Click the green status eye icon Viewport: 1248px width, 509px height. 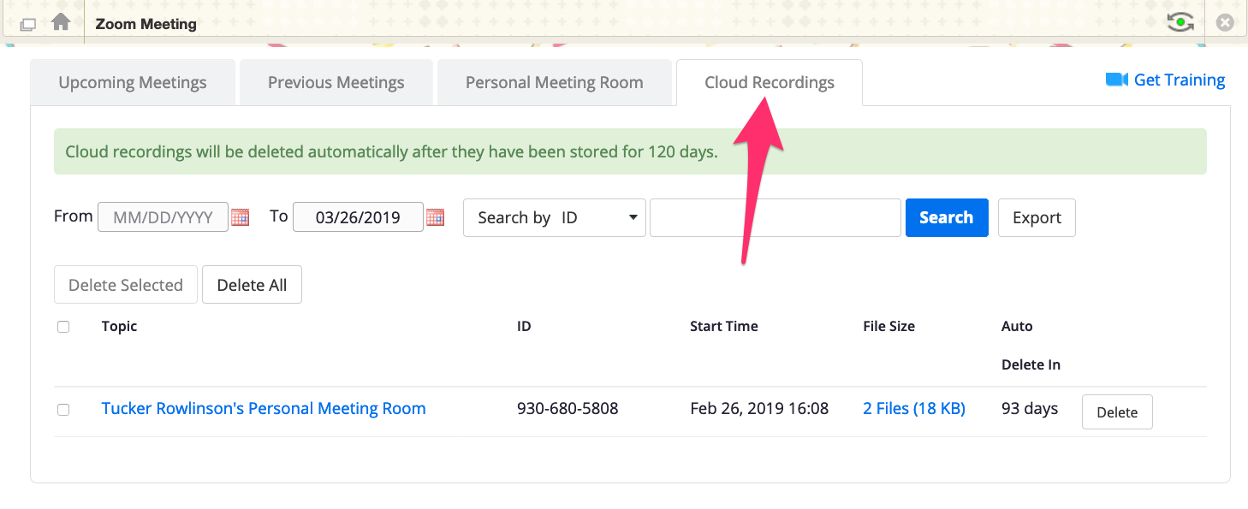[x=1180, y=22]
